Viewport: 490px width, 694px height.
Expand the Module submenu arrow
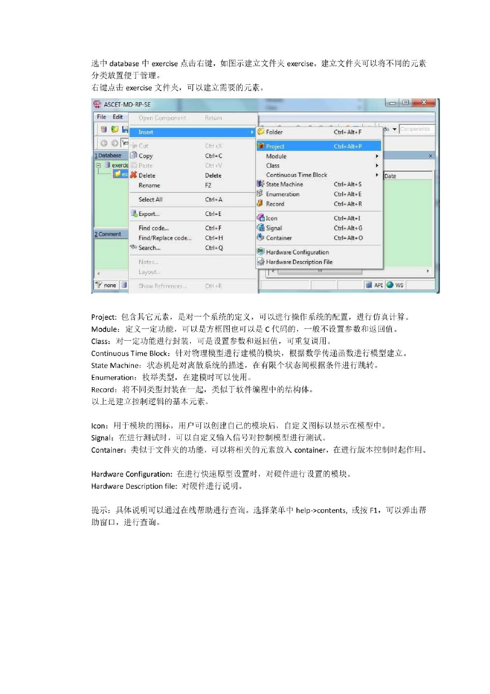coord(377,156)
